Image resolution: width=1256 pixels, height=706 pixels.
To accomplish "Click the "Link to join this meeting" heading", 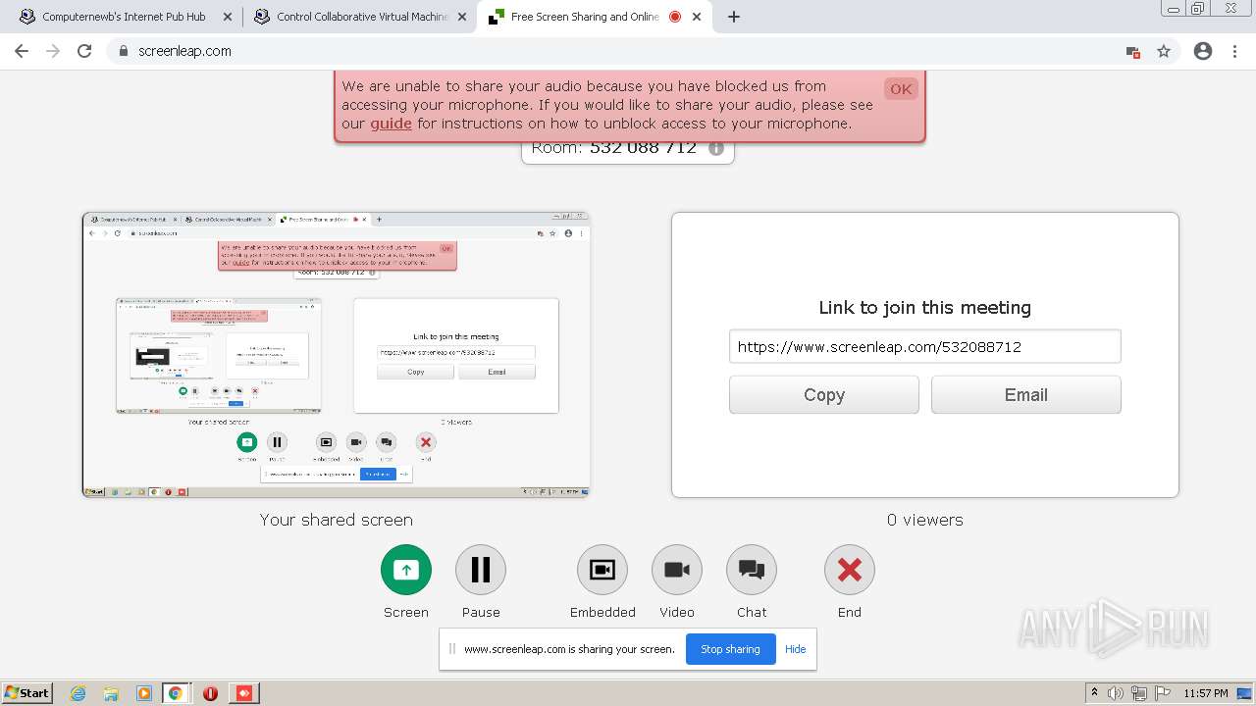I will click(x=925, y=308).
